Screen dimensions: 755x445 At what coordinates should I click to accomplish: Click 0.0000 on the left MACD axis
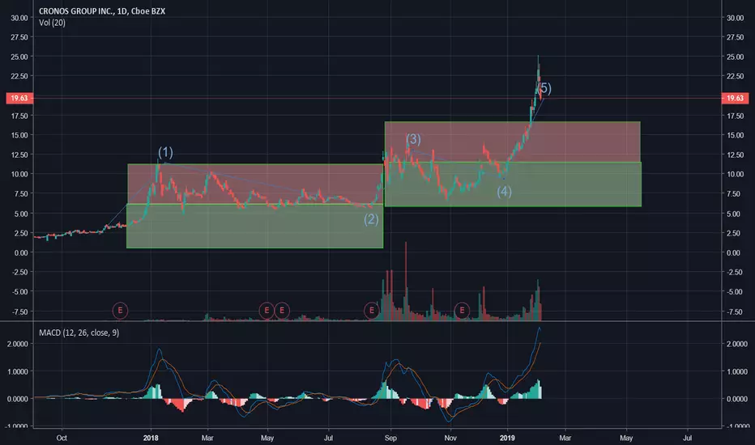(17, 399)
